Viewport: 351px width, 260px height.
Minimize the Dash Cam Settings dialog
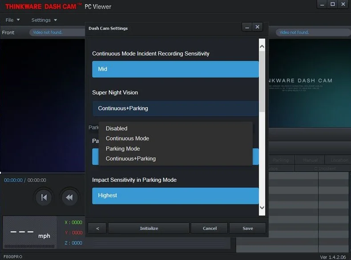(247, 27)
